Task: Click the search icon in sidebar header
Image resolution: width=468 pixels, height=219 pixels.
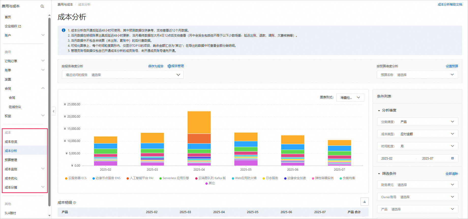Action: pyautogui.click(x=42, y=6)
